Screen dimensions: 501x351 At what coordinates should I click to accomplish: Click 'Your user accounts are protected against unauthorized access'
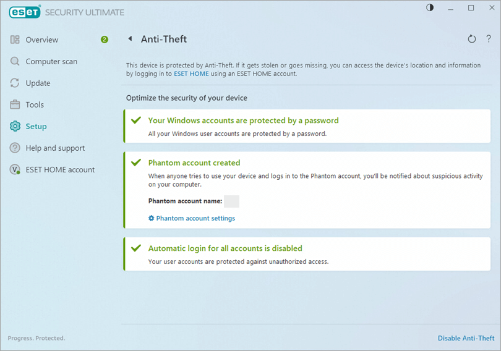pos(238,261)
